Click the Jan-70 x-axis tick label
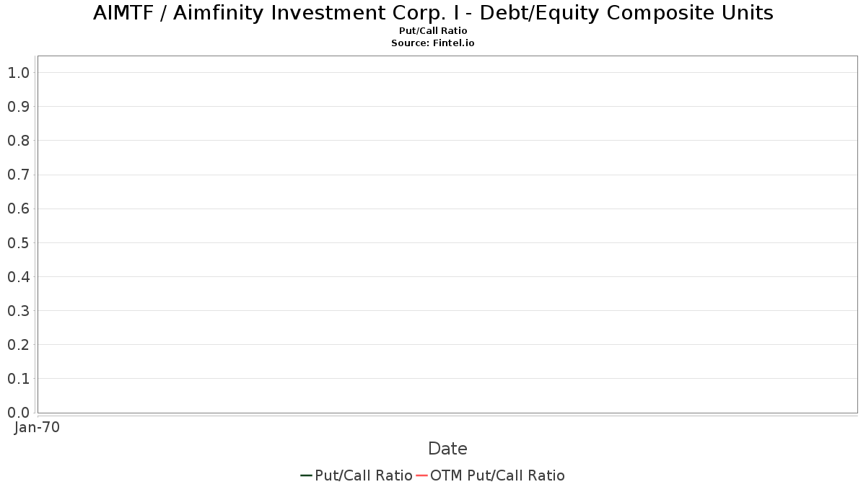866x487 pixels. click(x=37, y=427)
